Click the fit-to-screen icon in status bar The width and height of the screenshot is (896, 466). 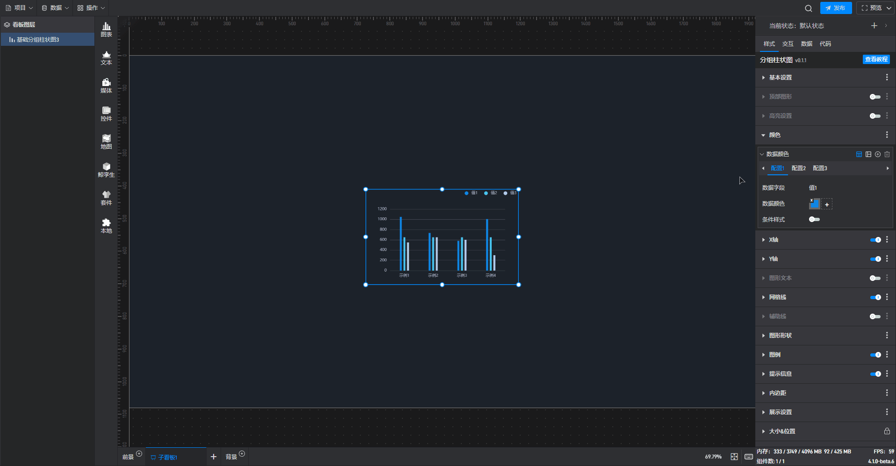coord(734,457)
